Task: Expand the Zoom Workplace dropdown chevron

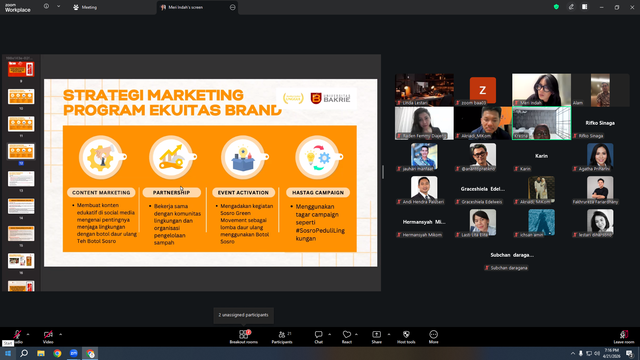Action: pos(59,6)
